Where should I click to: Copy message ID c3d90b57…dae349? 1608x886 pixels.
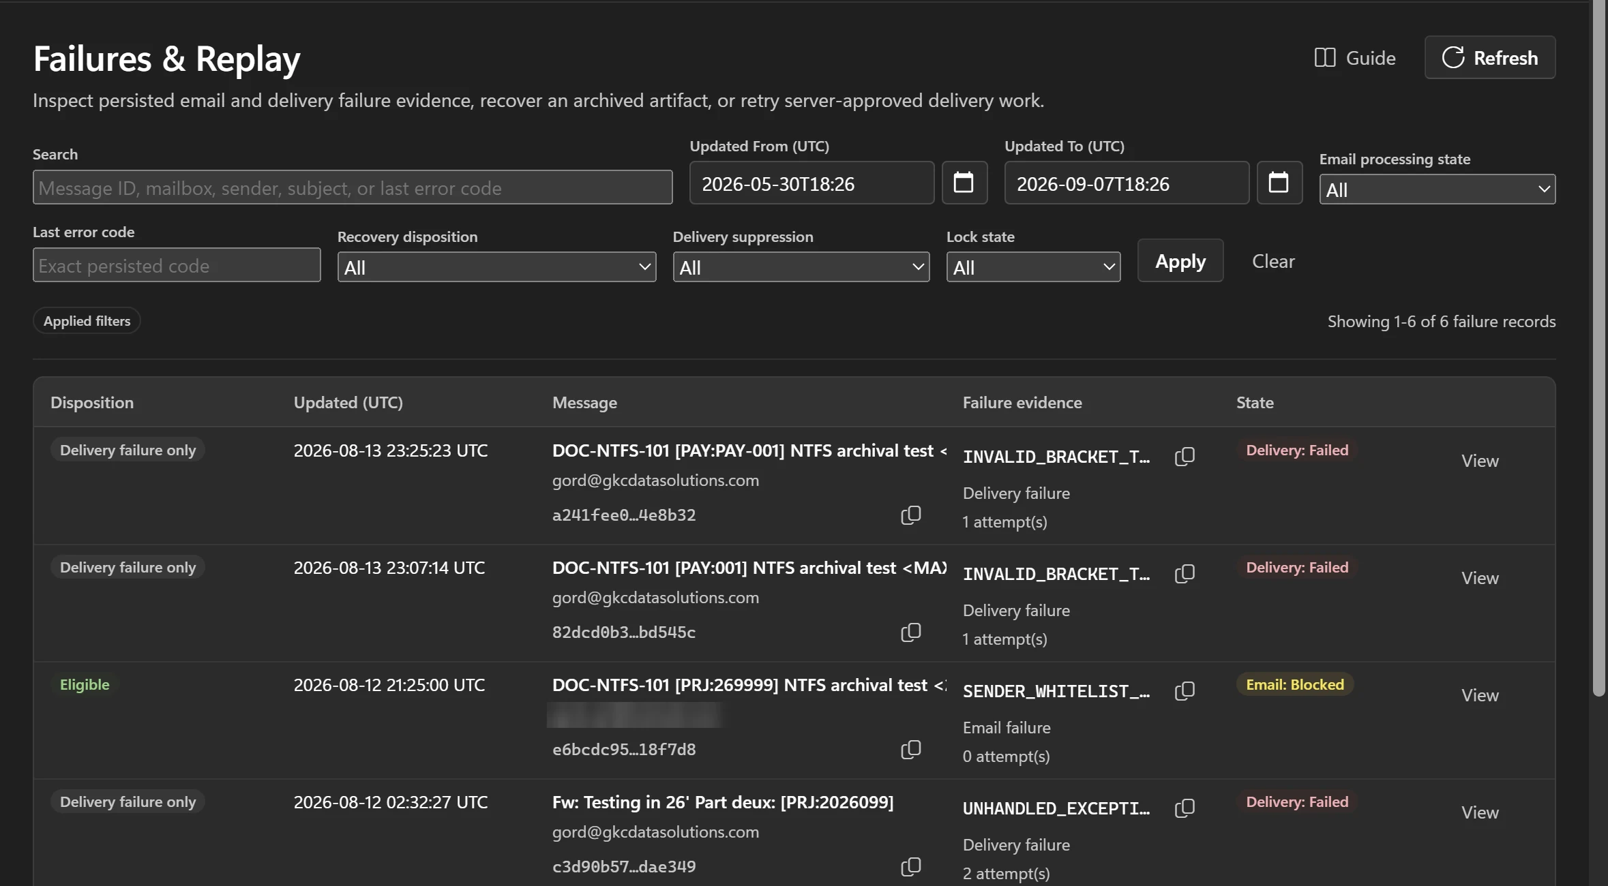910,867
